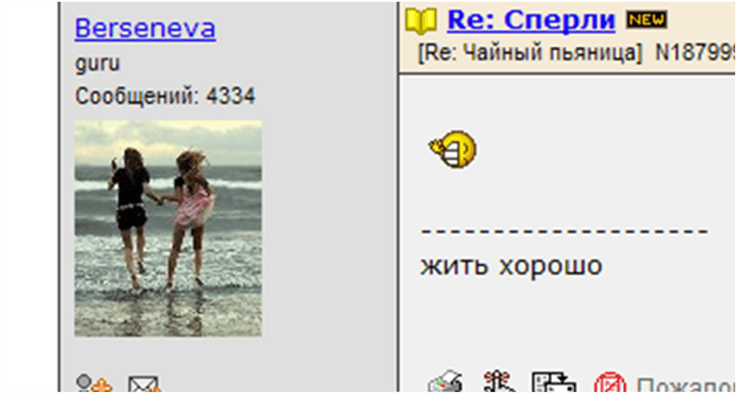Screen dimensions: 736x393
Task: Click the beach avatar picture of Berseneva
Action: 168,228
